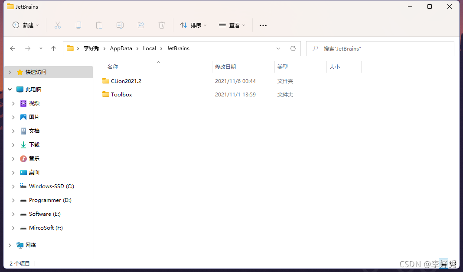The image size is (463, 272).
Task: Click the Share icon in toolbar
Action: tap(141, 26)
